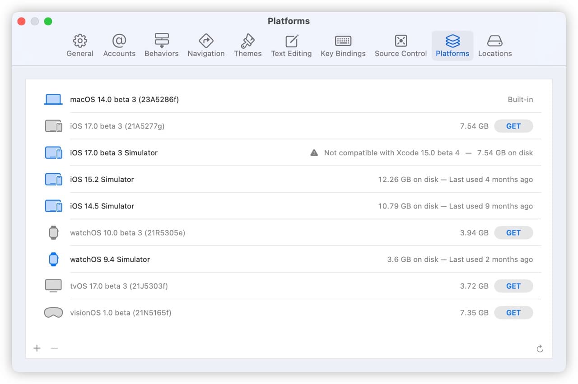This screenshot has width=578, height=384.
Task: Switch to the Behaviors tab label
Action: 162,53
